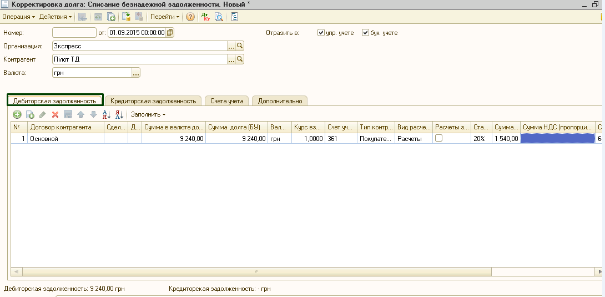Image resolution: width=605 pixels, height=297 pixels.
Task: Click the finish editing OK disk icon
Action: pos(68,114)
